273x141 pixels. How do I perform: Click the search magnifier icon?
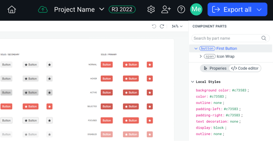click(x=264, y=38)
